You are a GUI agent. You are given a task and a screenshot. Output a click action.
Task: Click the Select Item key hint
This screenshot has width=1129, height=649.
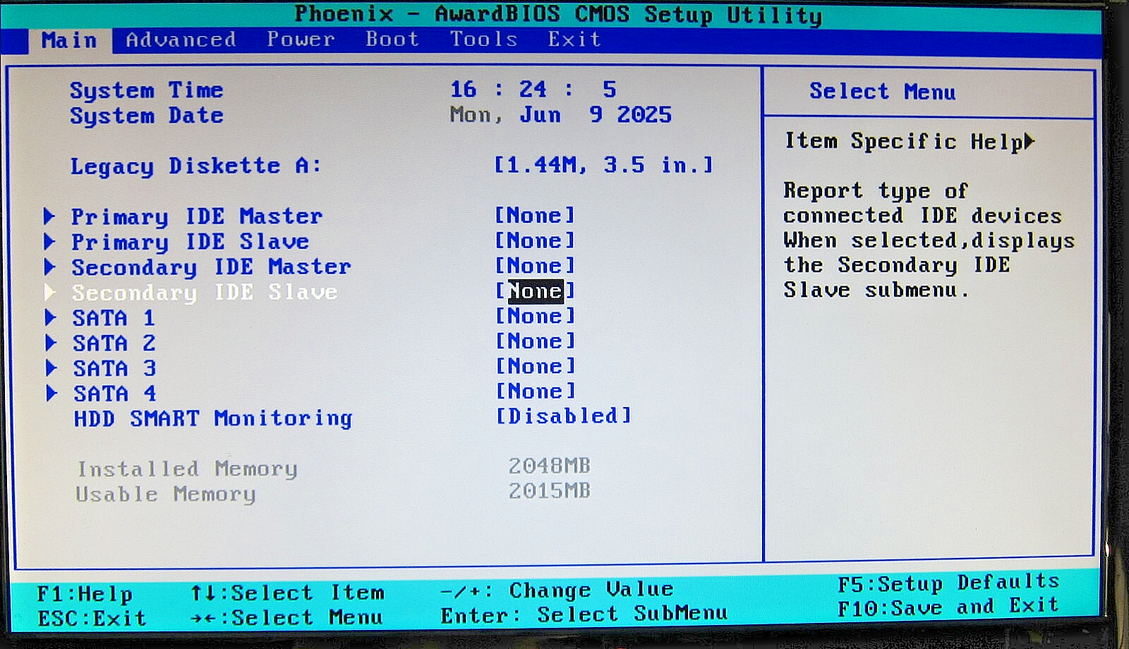288,593
